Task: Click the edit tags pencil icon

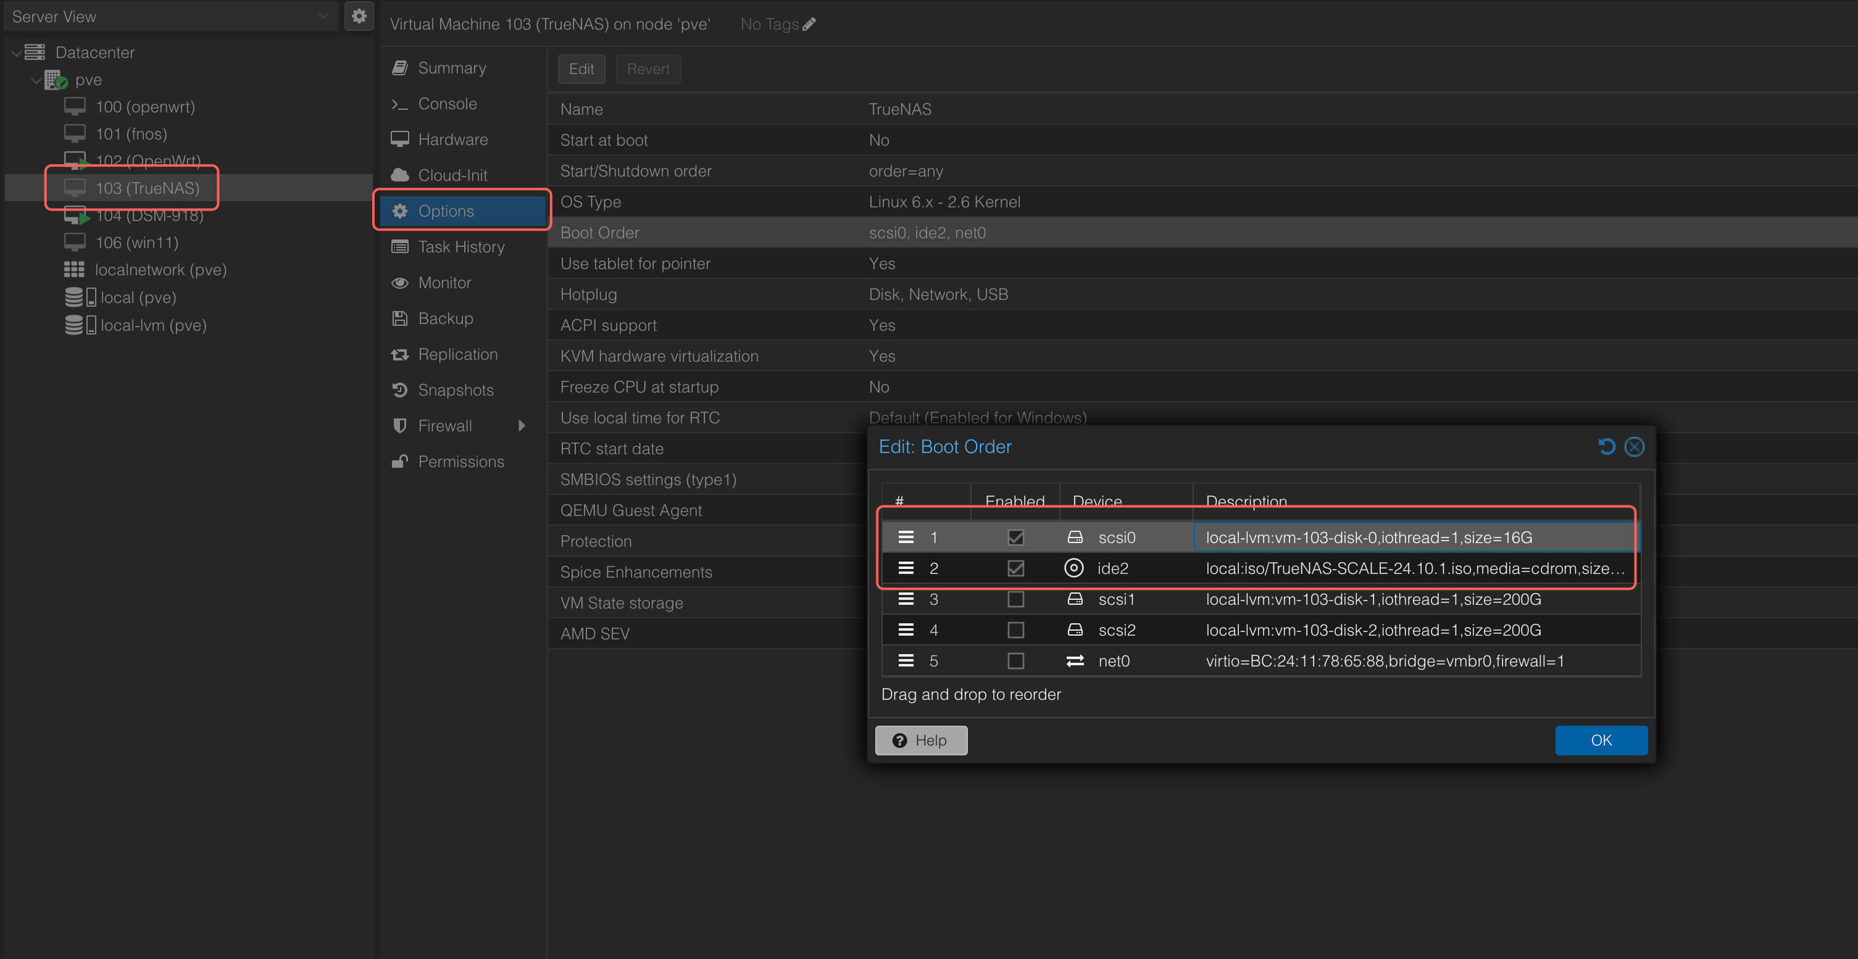Action: point(809,25)
